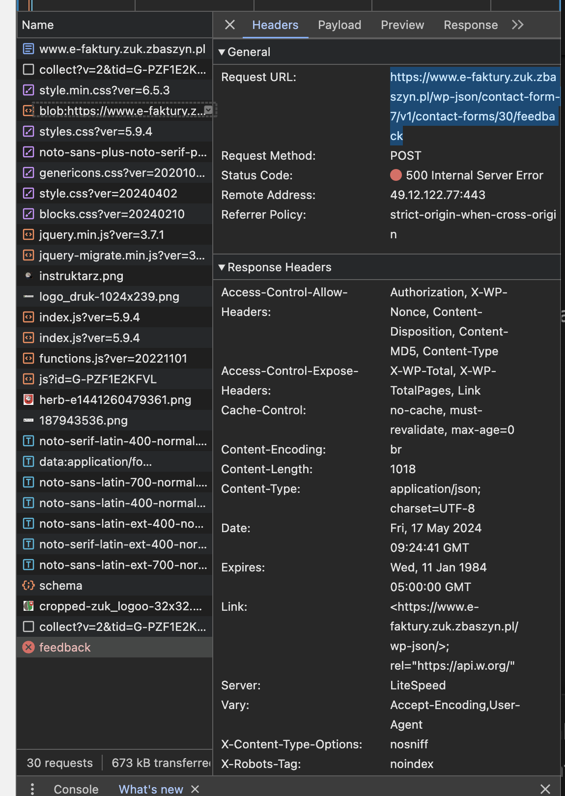This screenshot has width=565, height=796.
Task: Click the Name column header
Action: coord(38,25)
